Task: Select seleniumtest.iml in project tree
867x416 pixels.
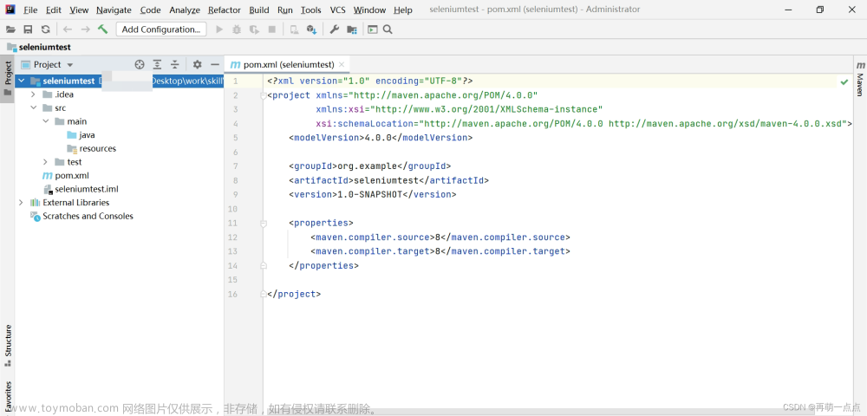Action: [x=86, y=189]
